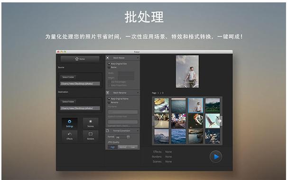
Task: Click the Height input field
Action: (x=126, y=78)
